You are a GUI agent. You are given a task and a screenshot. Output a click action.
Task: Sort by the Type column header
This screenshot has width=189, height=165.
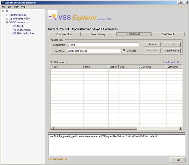96,67
